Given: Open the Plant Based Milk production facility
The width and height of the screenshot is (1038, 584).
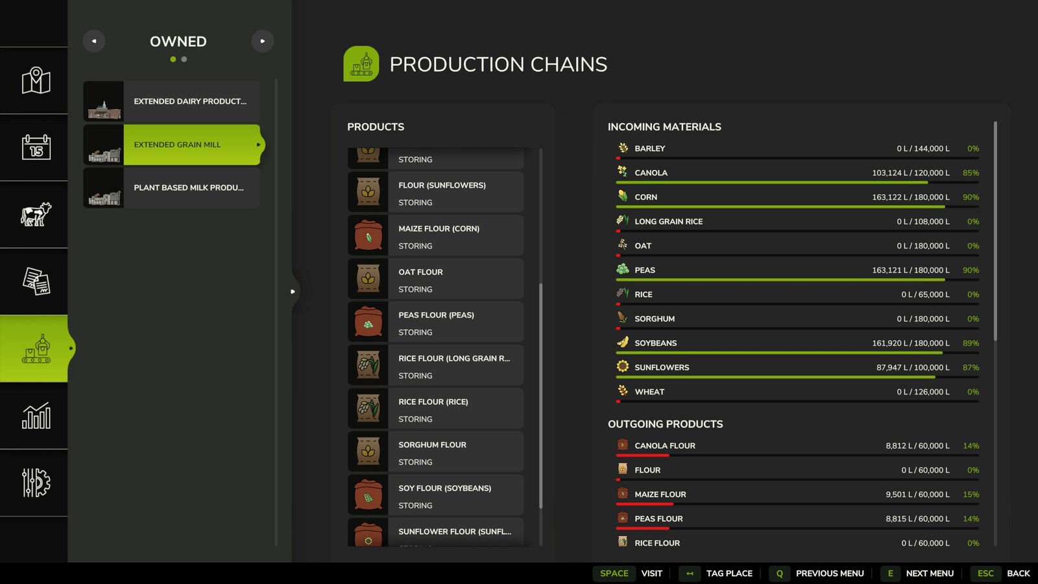Looking at the screenshot, I should tap(188, 188).
